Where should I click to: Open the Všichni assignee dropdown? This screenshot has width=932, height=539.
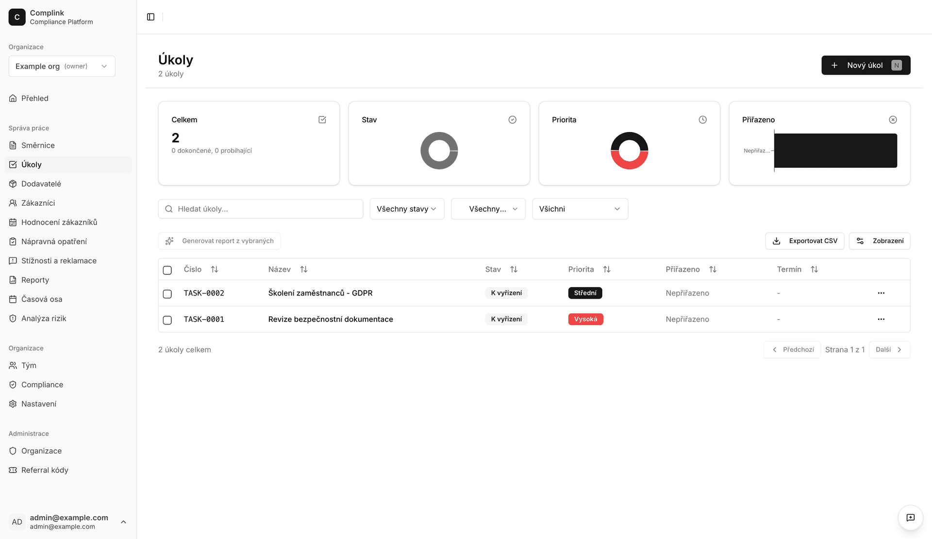[x=580, y=209]
